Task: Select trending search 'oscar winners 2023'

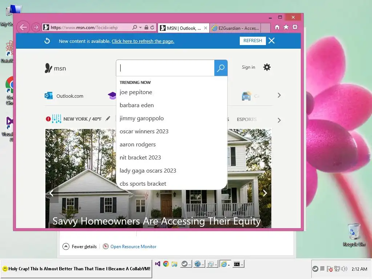Action: click(x=144, y=132)
